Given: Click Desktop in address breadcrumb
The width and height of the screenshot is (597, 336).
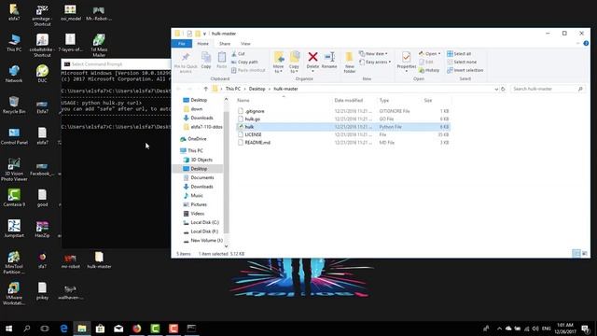Looking at the screenshot, I should (x=257, y=89).
